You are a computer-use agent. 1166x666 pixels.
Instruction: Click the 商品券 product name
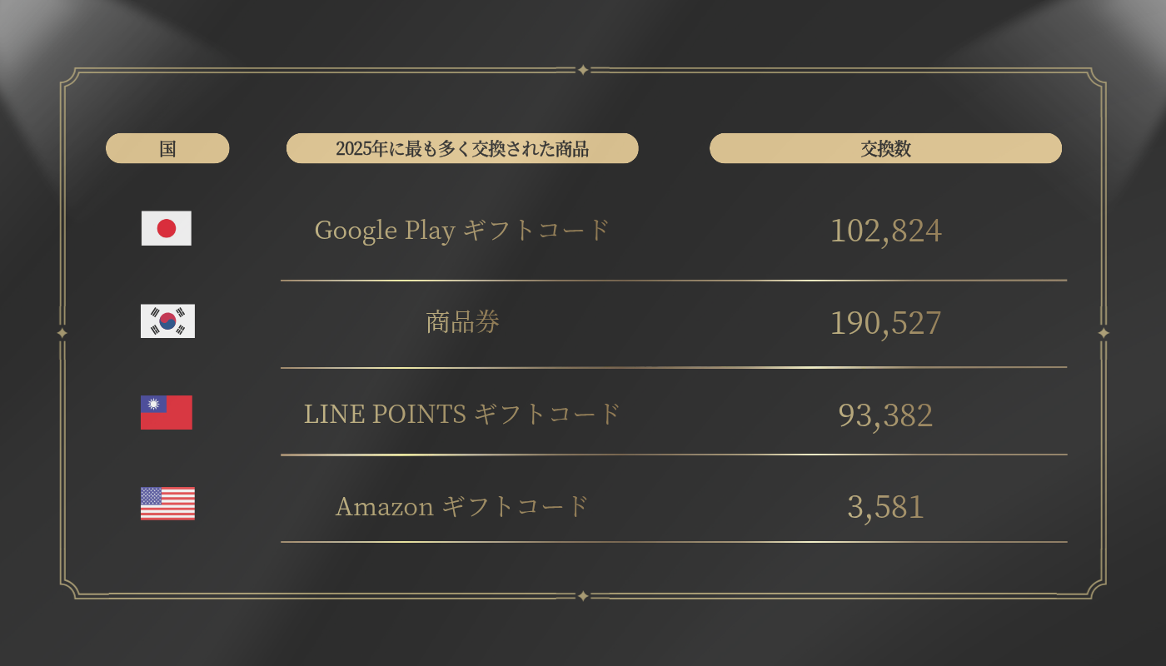[462, 322]
